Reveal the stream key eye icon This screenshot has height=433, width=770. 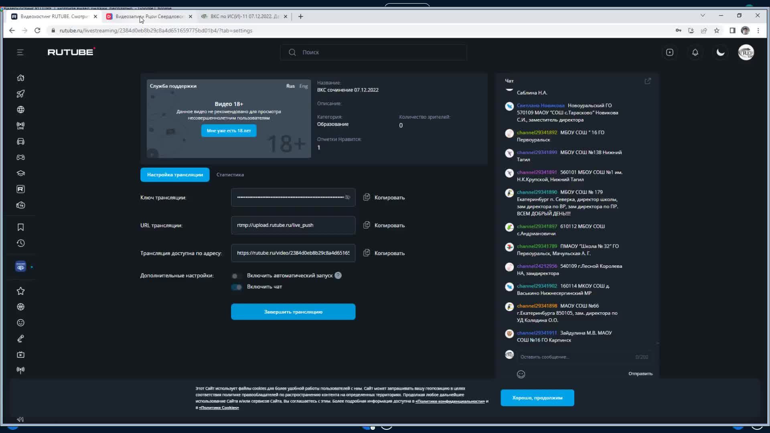[347, 197]
